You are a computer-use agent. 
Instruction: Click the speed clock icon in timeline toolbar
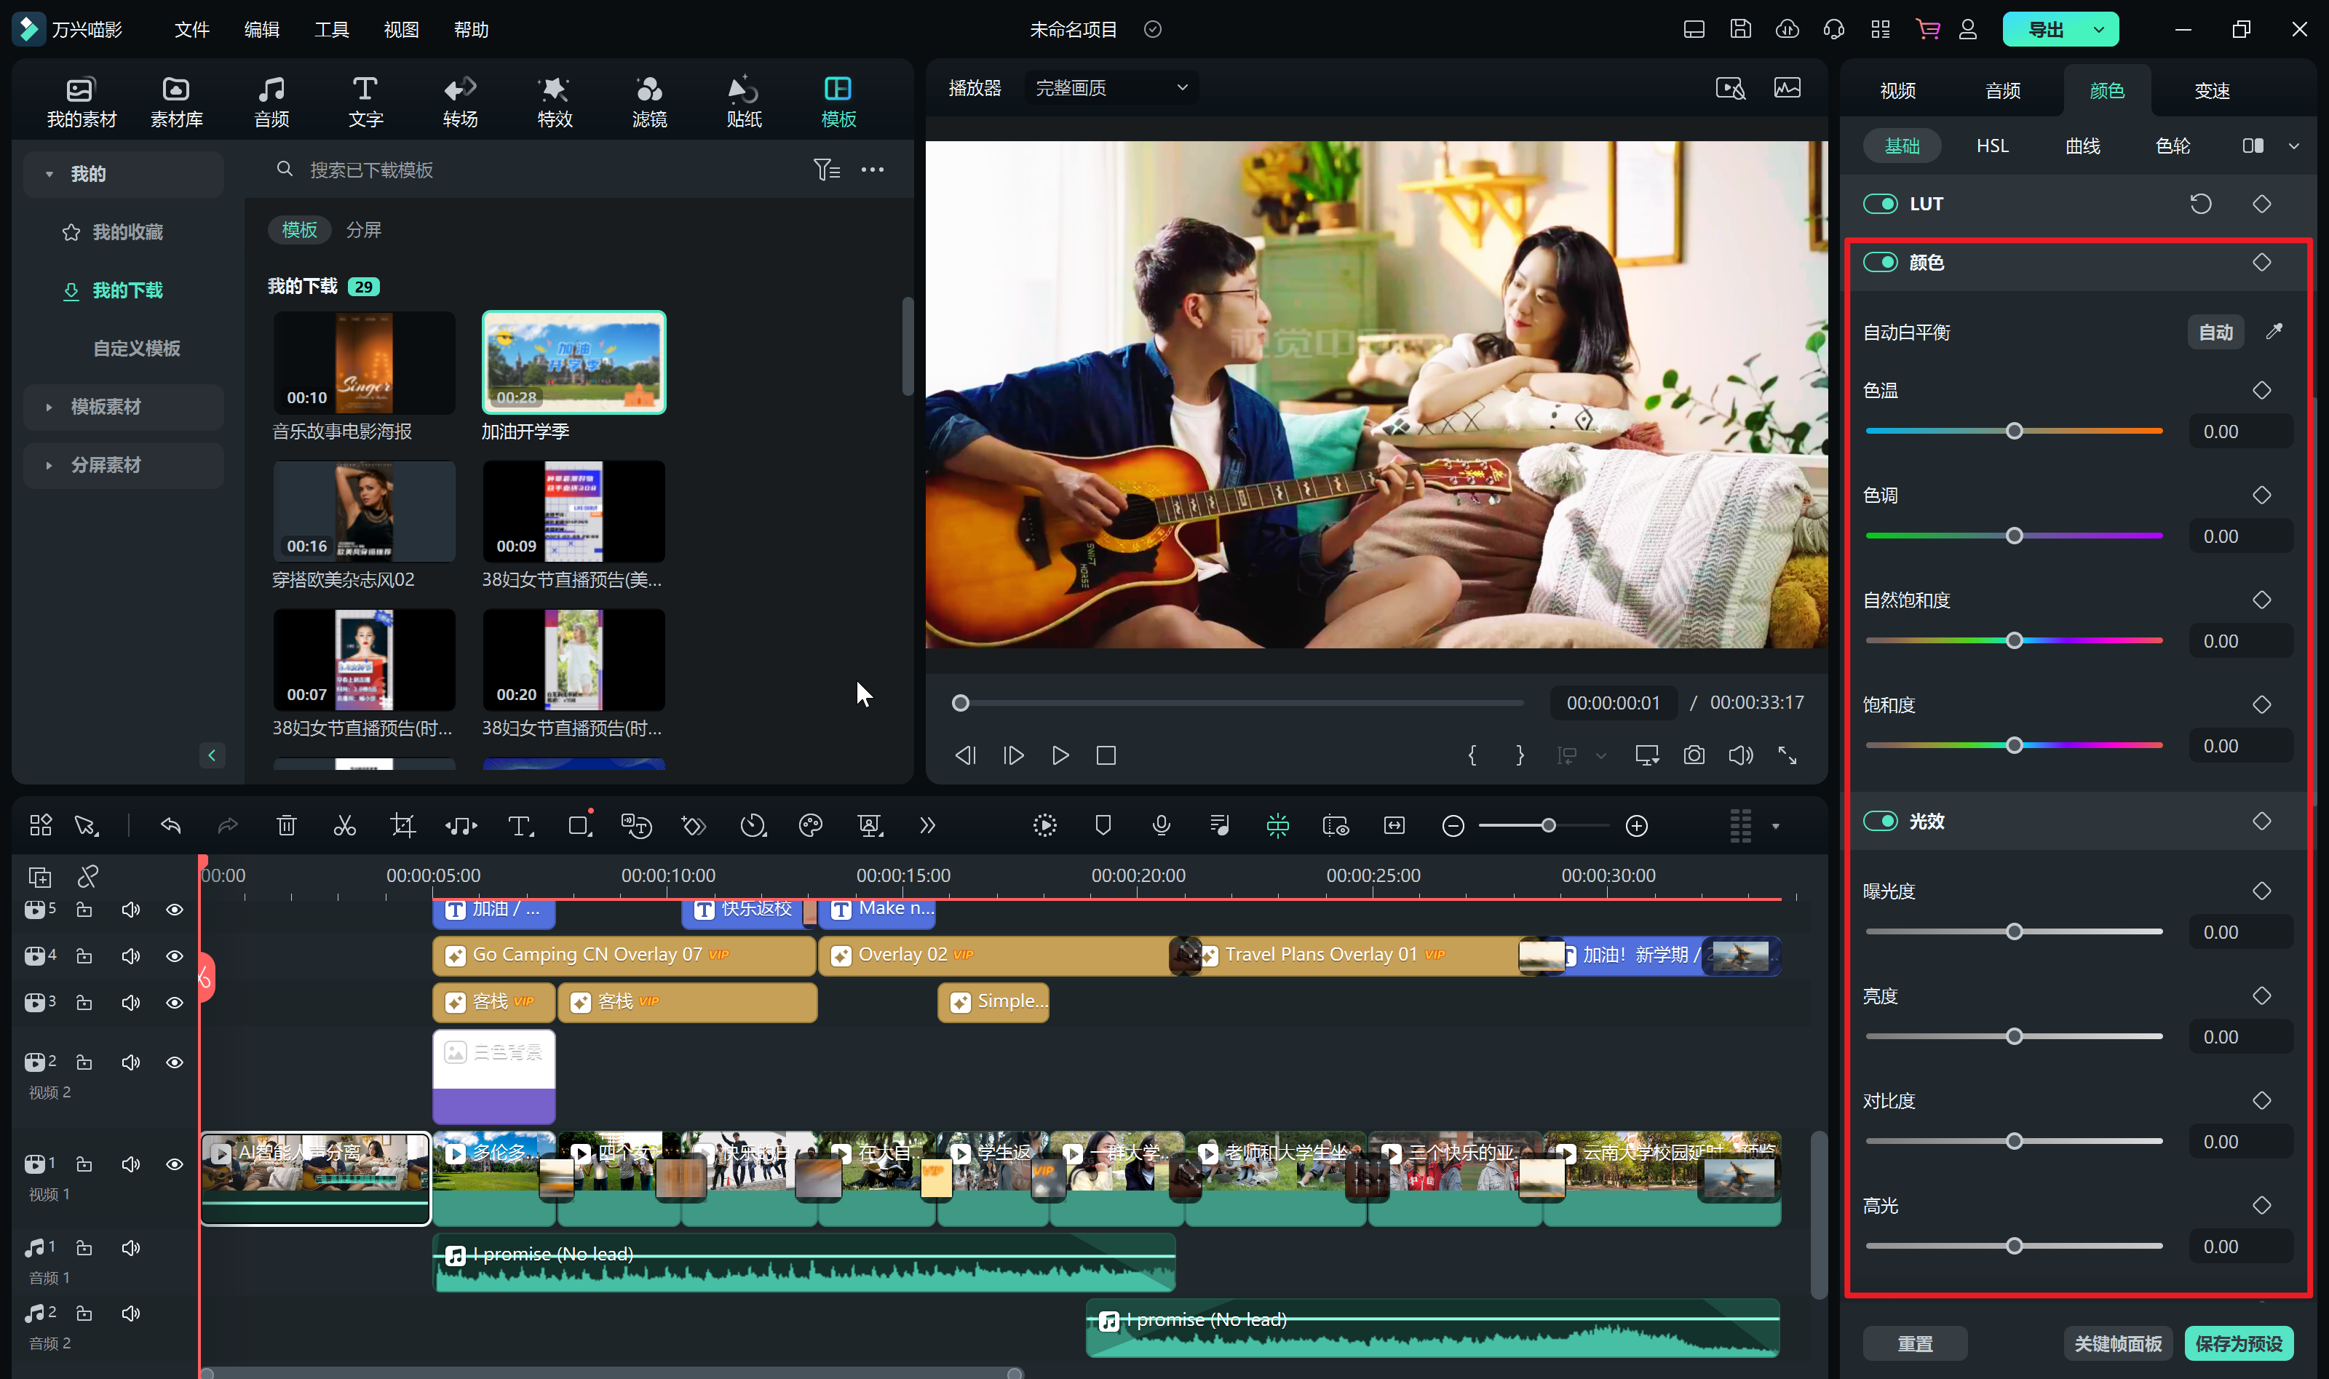pyautogui.click(x=753, y=825)
